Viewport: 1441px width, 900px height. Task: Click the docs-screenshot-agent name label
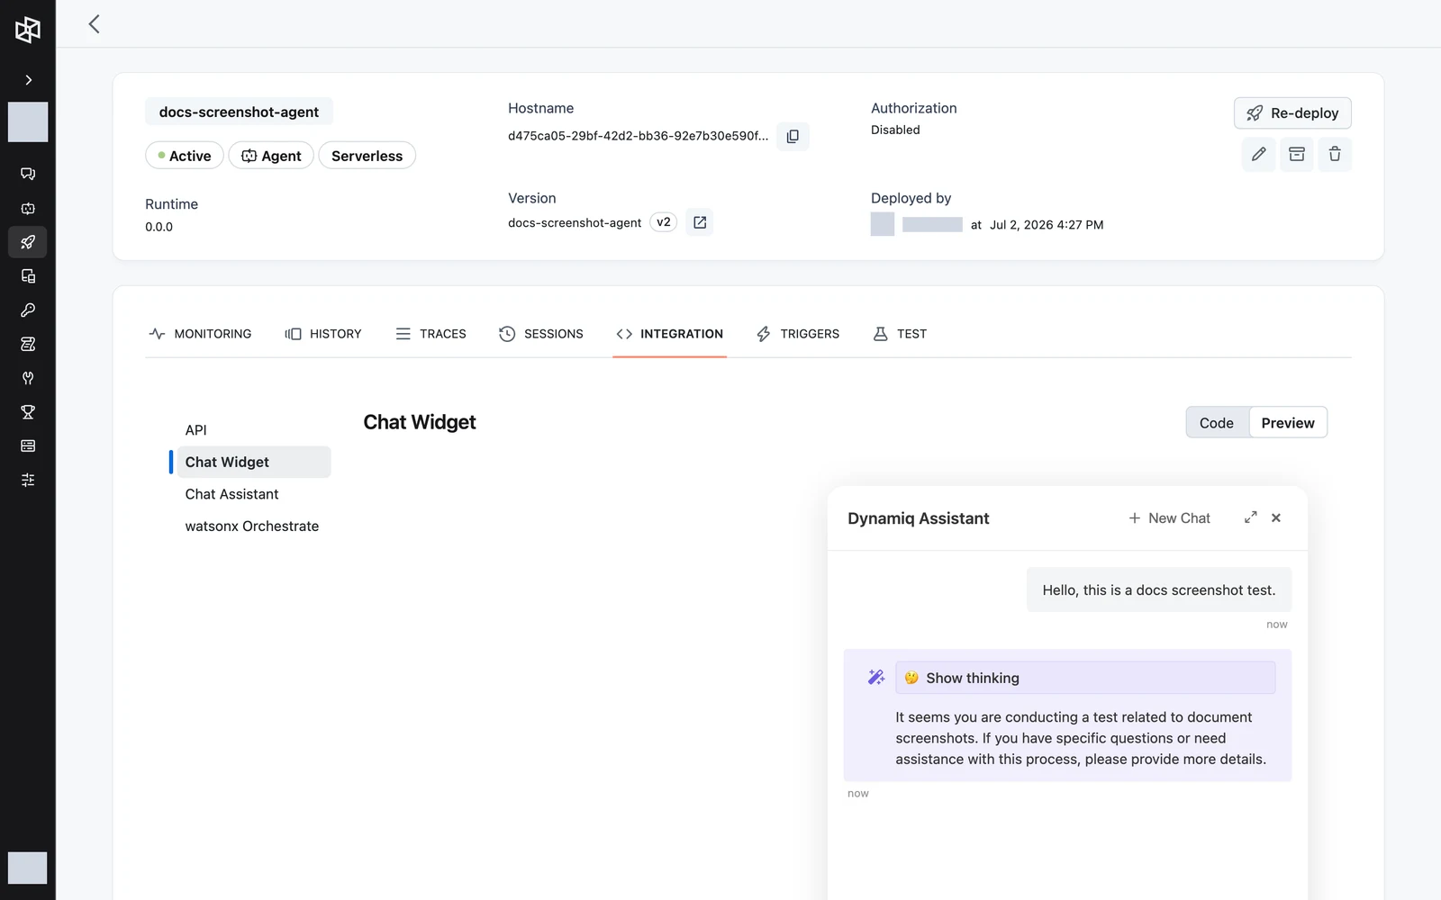click(x=239, y=112)
